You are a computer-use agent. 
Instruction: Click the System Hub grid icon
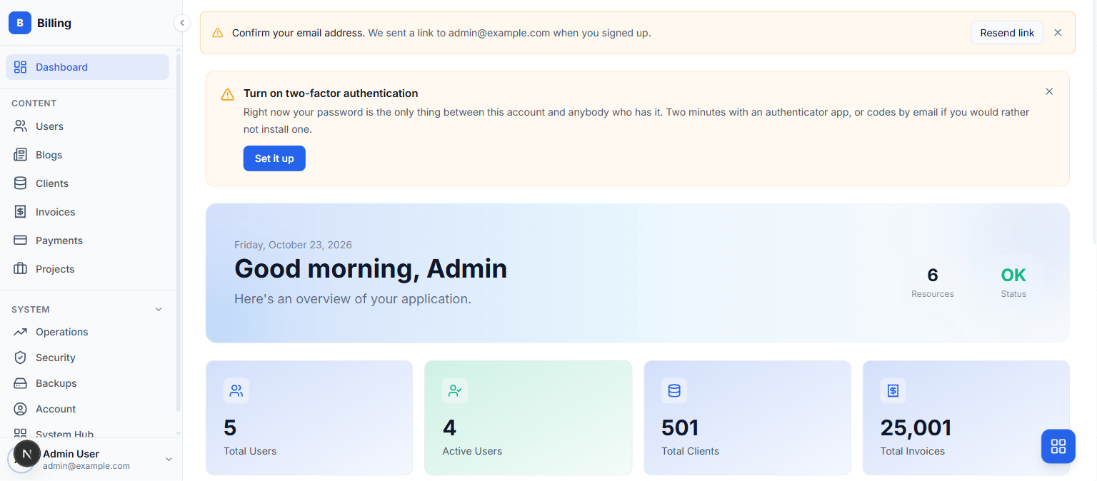tap(20, 433)
